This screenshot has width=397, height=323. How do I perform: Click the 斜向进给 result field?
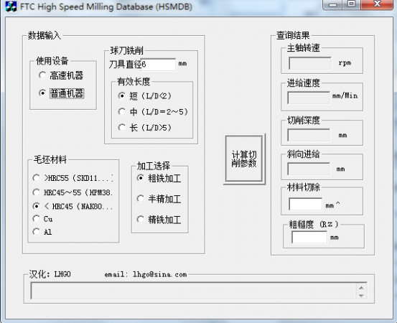pos(309,169)
